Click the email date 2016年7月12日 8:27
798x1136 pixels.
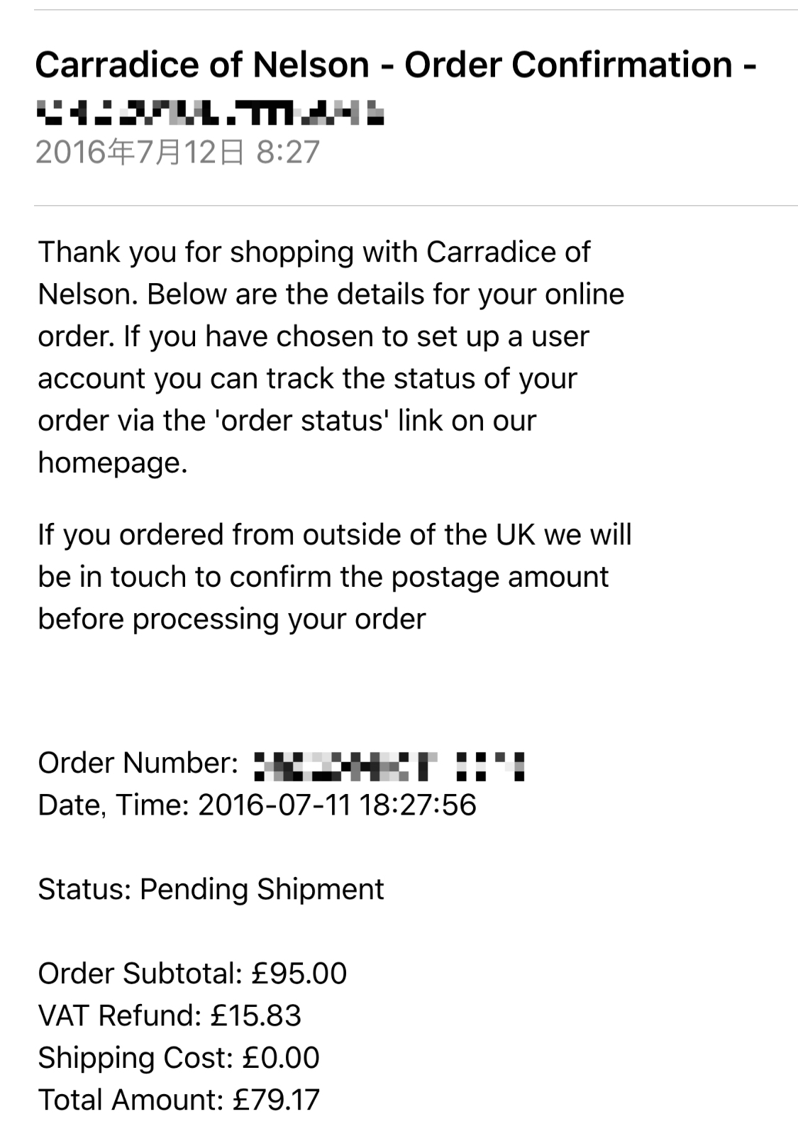tap(177, 152)
